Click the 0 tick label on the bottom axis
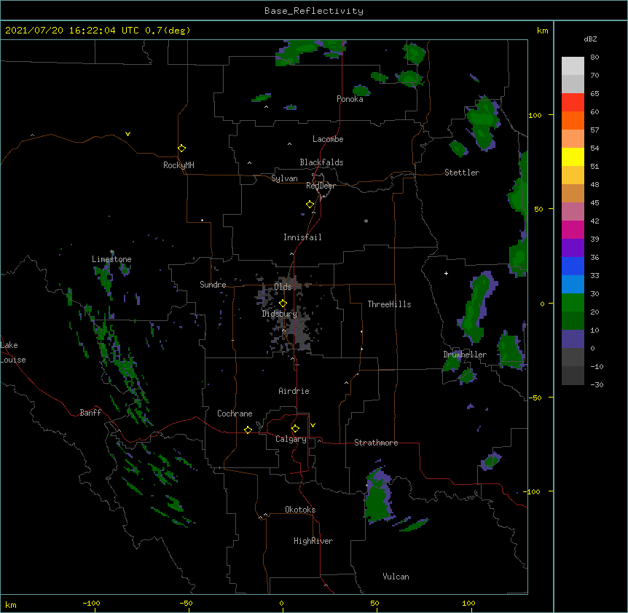 (x=281, y=604)
